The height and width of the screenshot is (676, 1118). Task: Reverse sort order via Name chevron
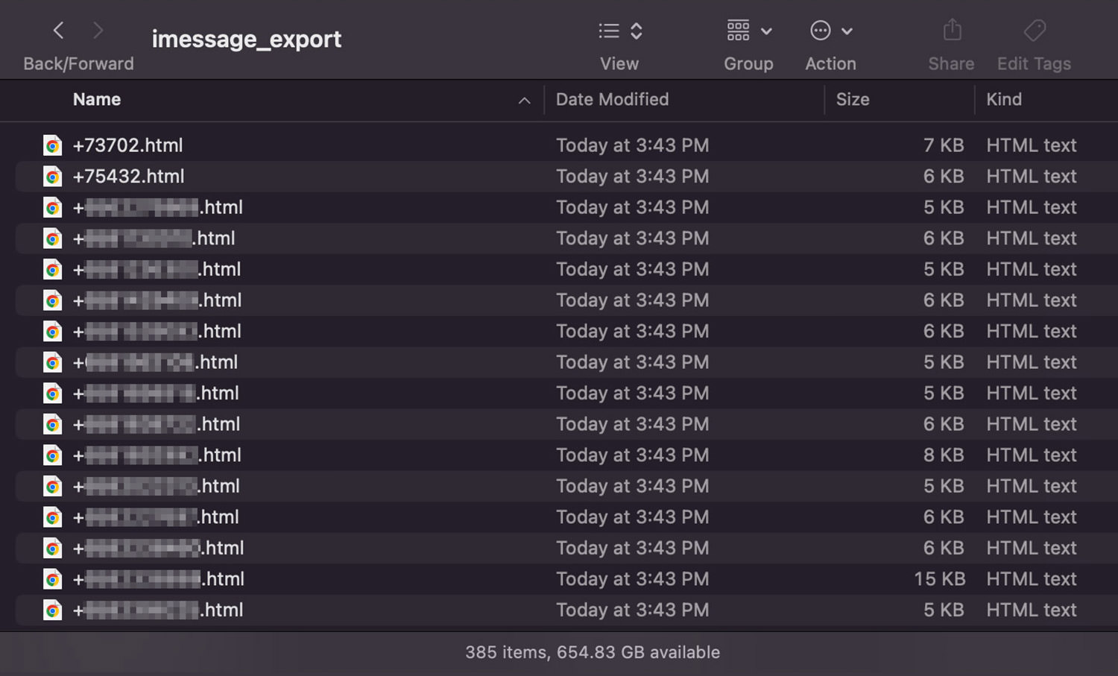pyautogui.click(x=525, y=101)
